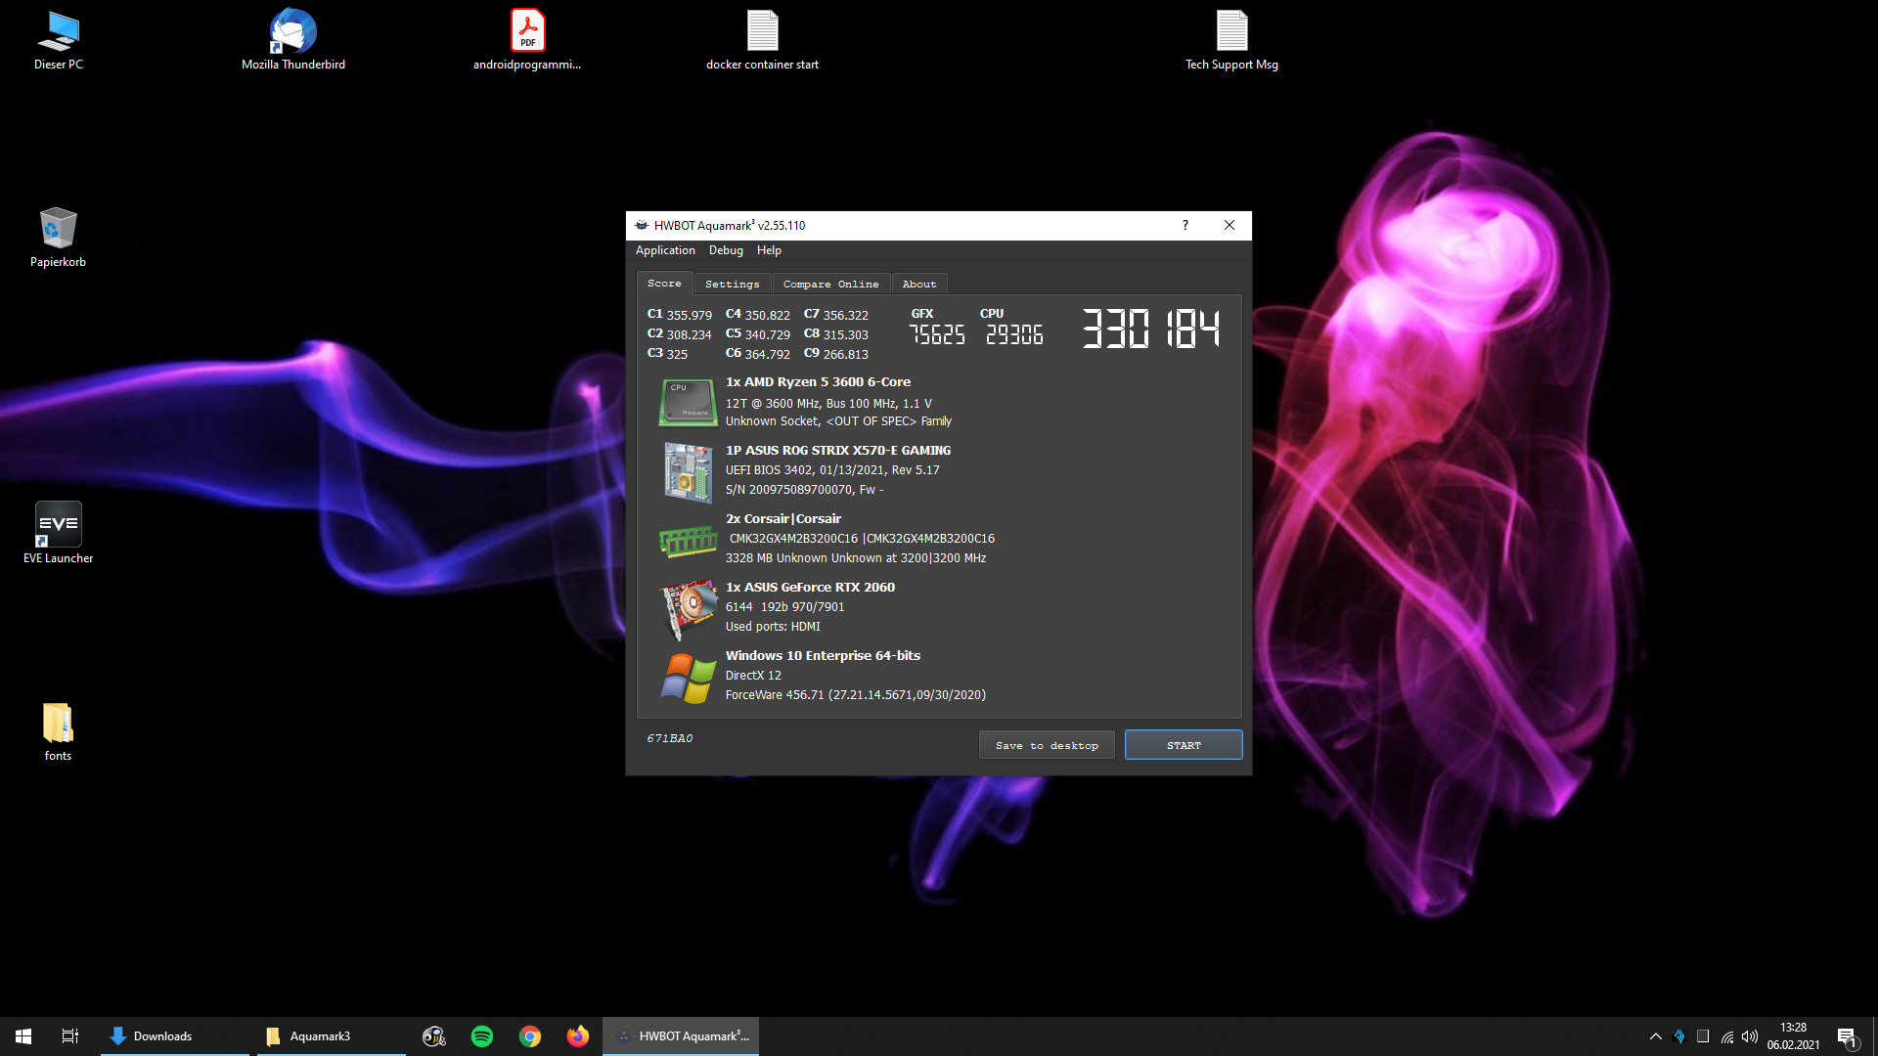Switch to Aquamark3 folder in taskbar

pyautogui.click(x=332, y=1036)
